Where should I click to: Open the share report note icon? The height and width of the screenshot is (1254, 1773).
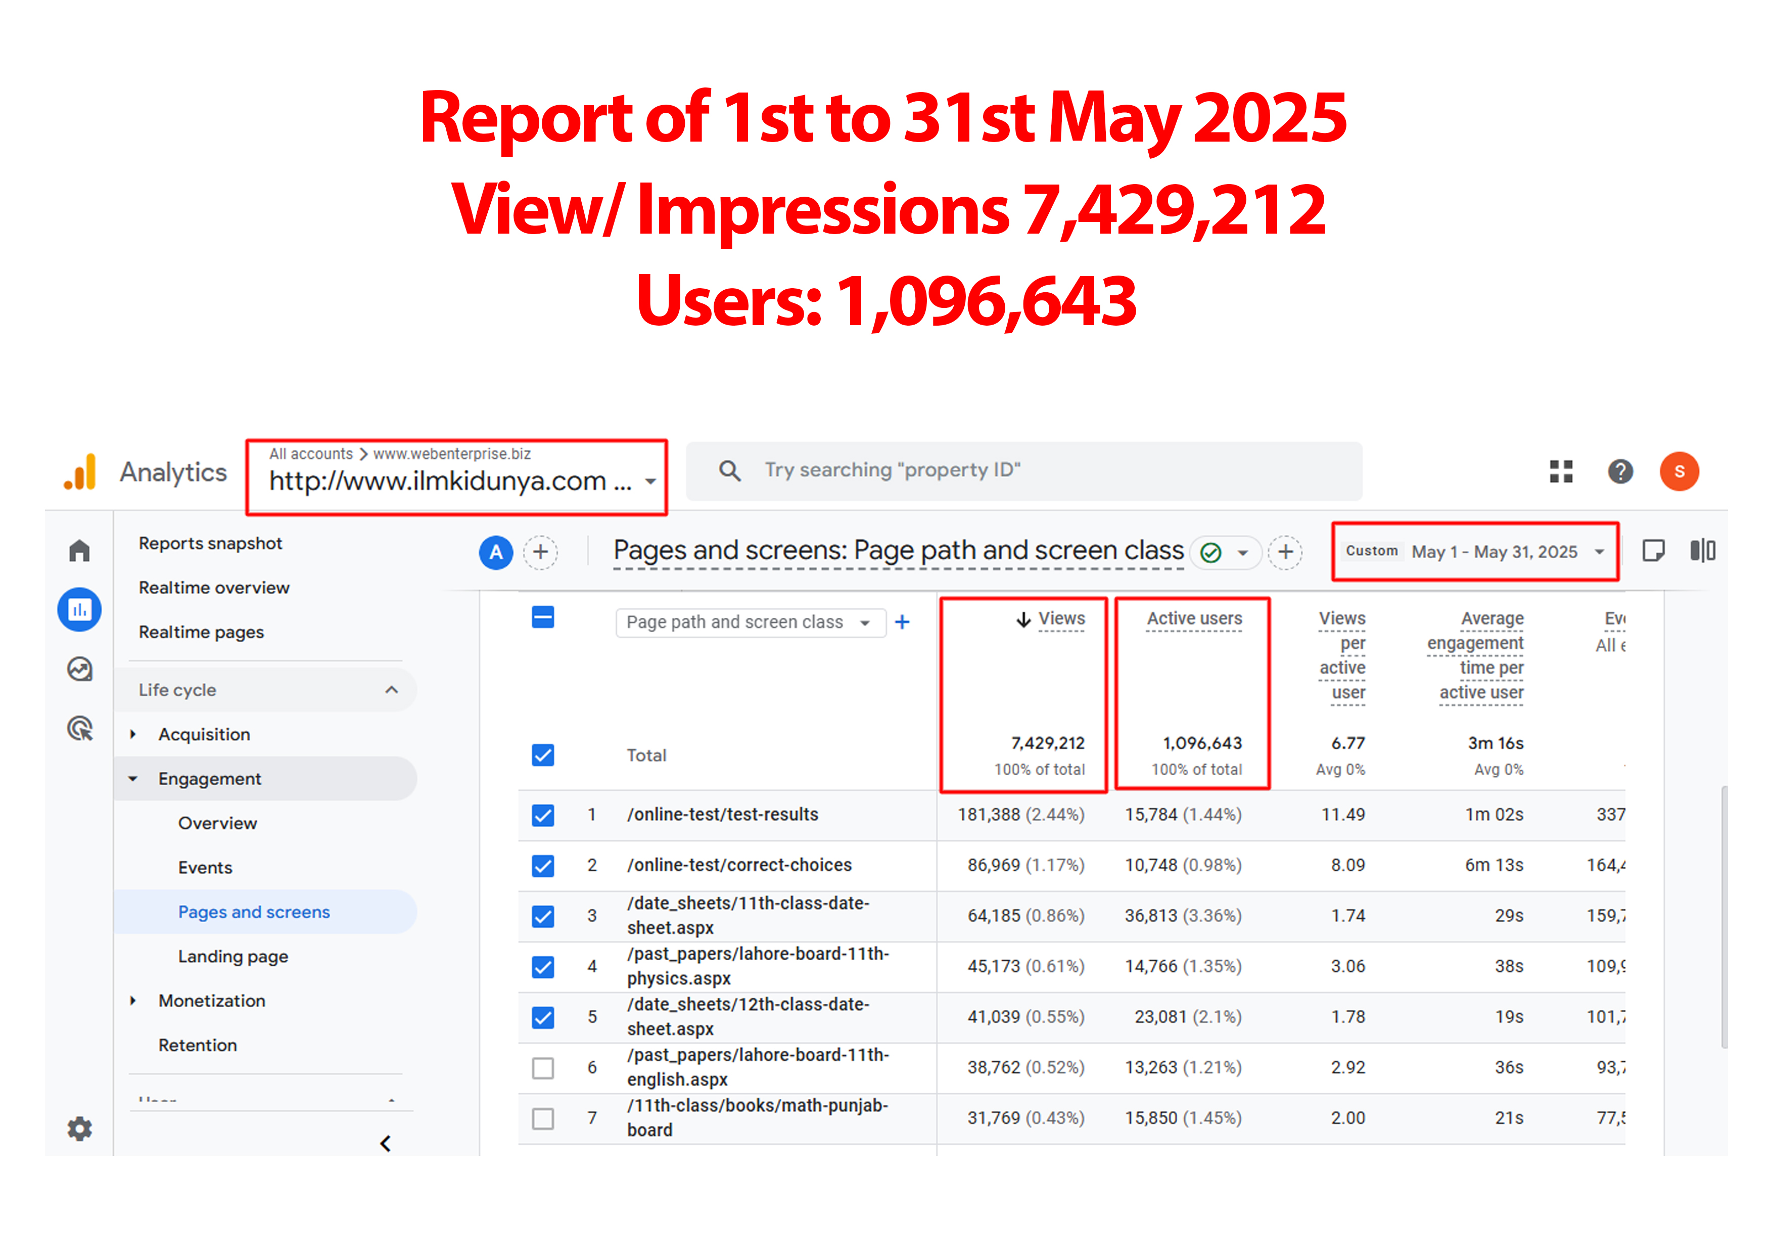[x=1653, y=551]
